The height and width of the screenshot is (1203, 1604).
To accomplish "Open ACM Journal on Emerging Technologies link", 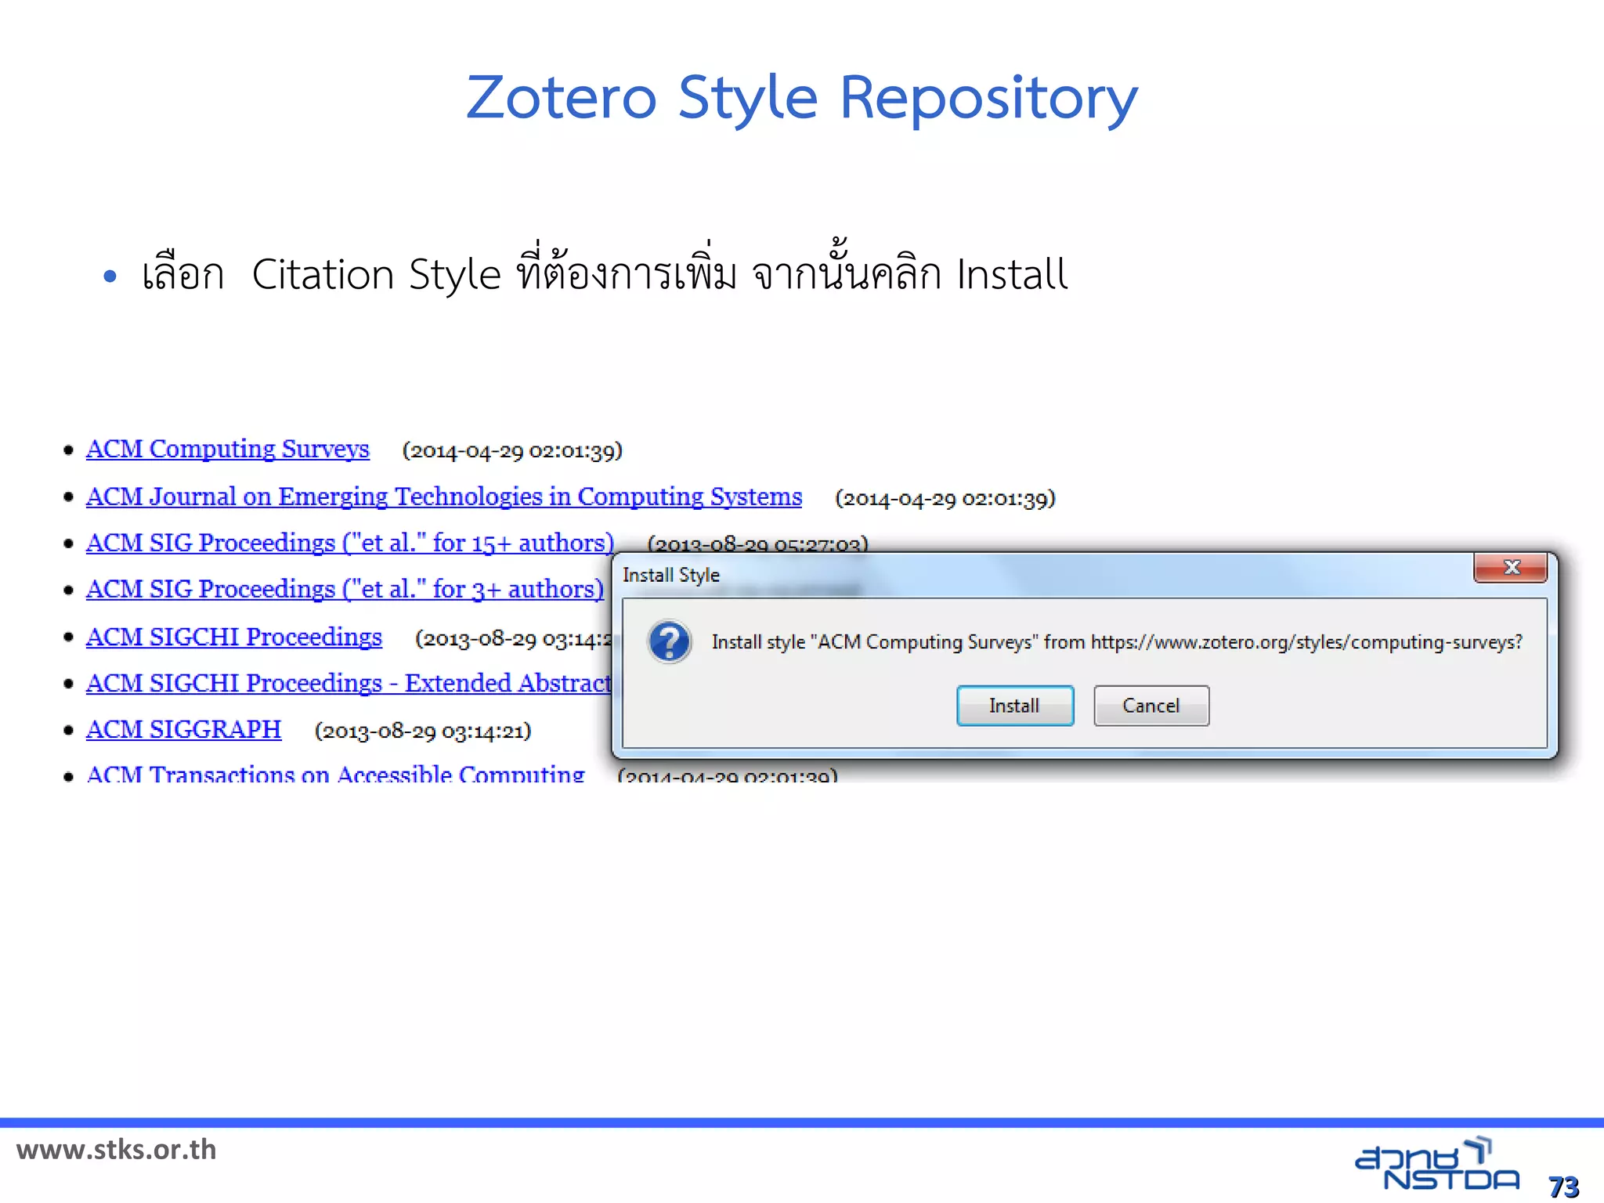I will coord(444,497).
